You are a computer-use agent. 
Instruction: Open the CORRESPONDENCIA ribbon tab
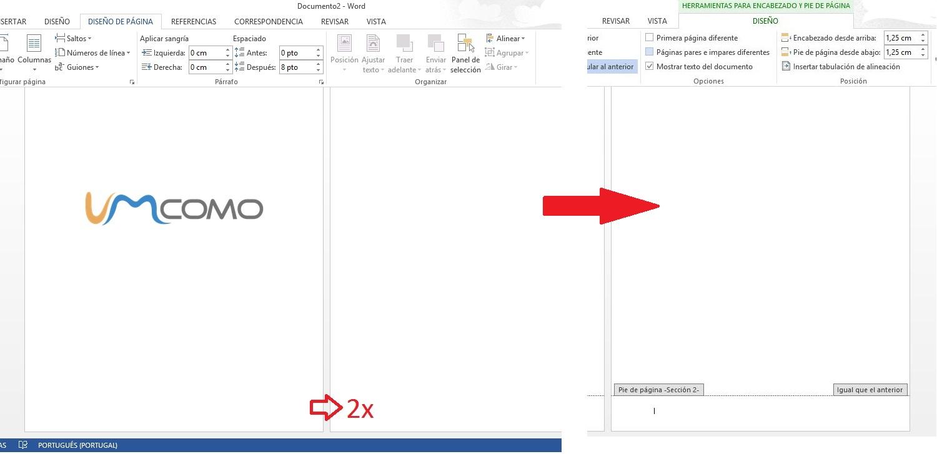point(269,22)
